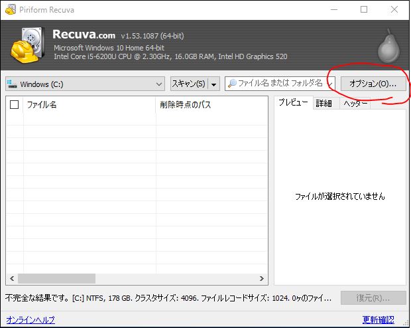Open the Windows (C:) drive dropdown

click(x=86, y=84)
